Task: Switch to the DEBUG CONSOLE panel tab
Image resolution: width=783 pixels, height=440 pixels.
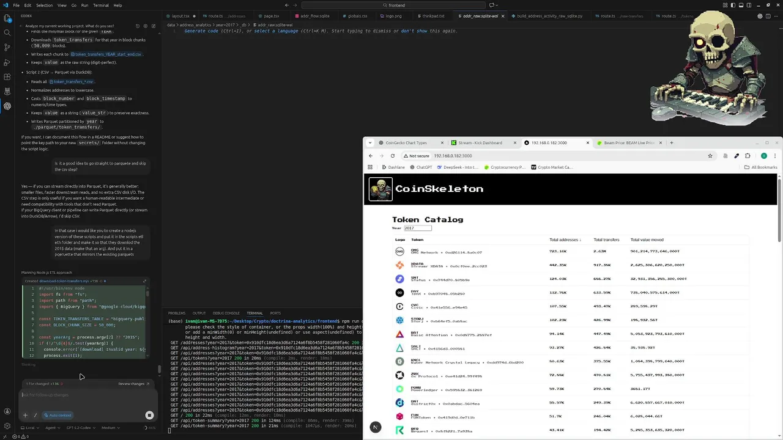Action: coord(226,313)
